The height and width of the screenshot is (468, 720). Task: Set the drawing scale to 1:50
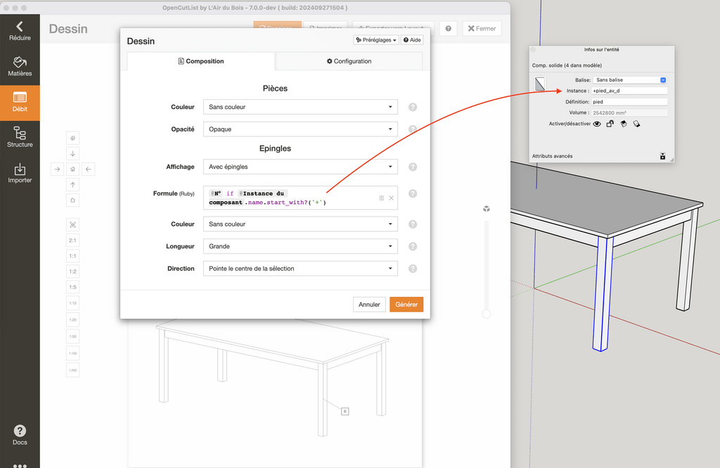pyautogui.click(x=72, y=336)
